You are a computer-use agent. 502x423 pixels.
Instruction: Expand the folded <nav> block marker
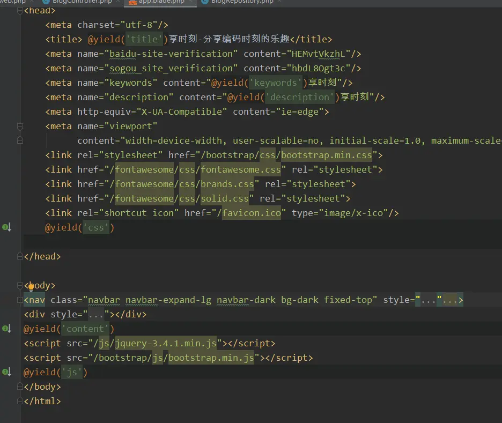[20, 300]
